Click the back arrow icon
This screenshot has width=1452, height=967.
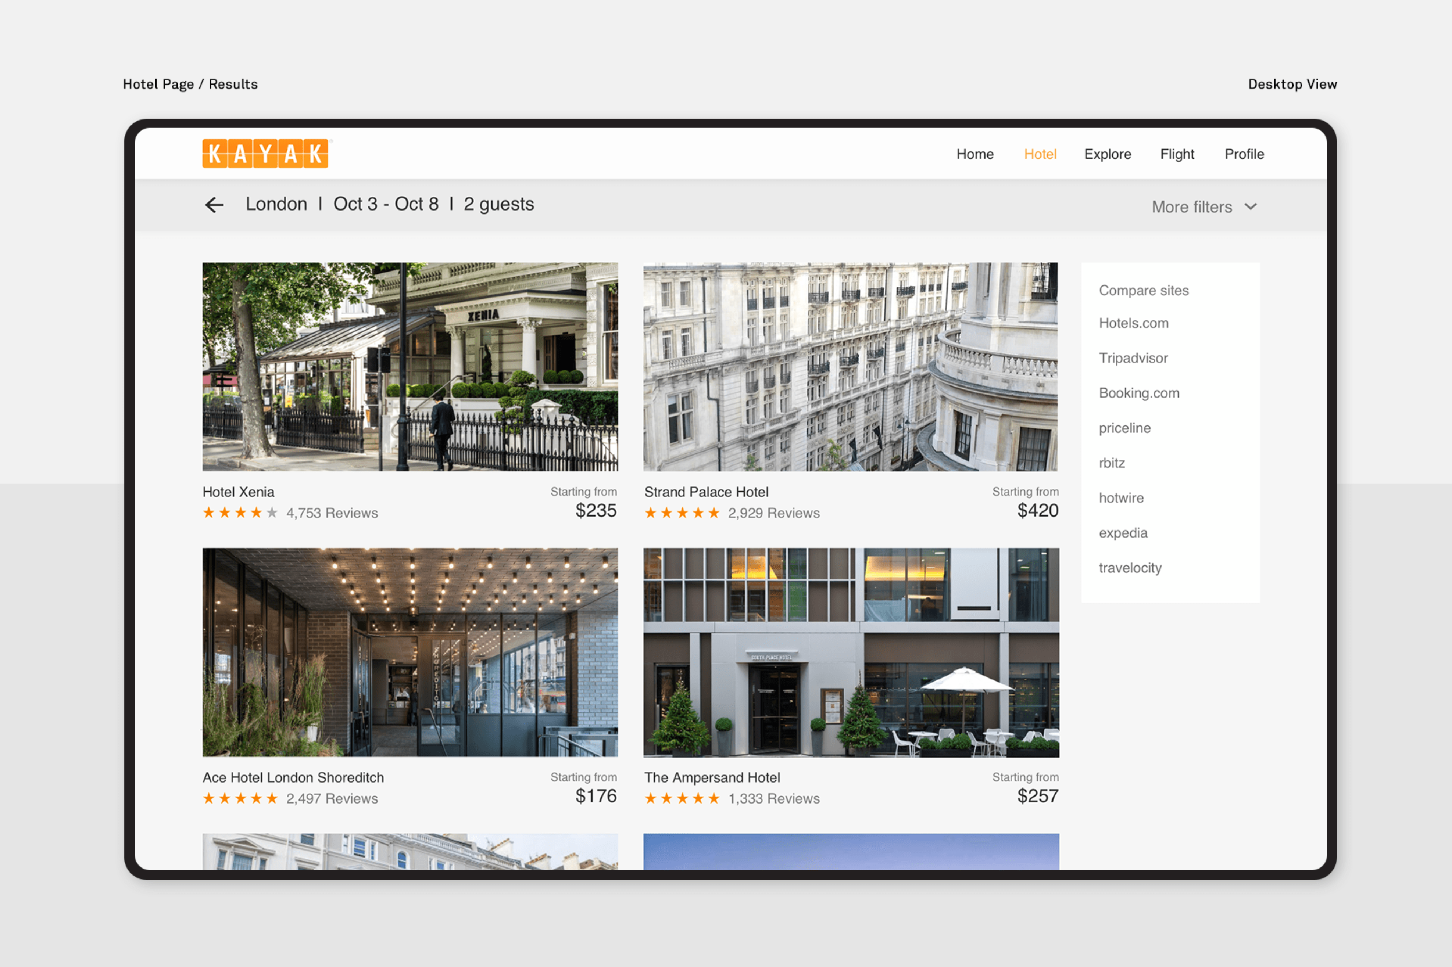pyautogui.click(x=214, y=205)
